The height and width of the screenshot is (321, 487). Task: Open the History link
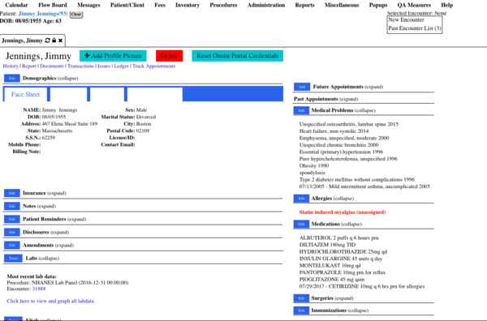11,66
